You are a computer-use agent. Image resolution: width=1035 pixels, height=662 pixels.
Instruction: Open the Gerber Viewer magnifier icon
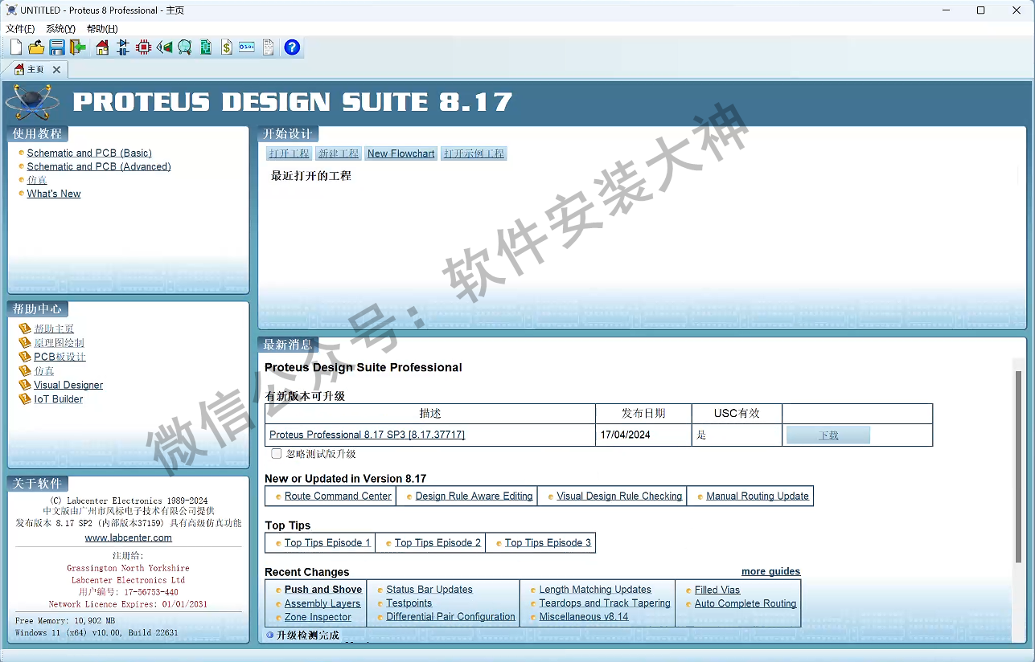tap(185, 47)
